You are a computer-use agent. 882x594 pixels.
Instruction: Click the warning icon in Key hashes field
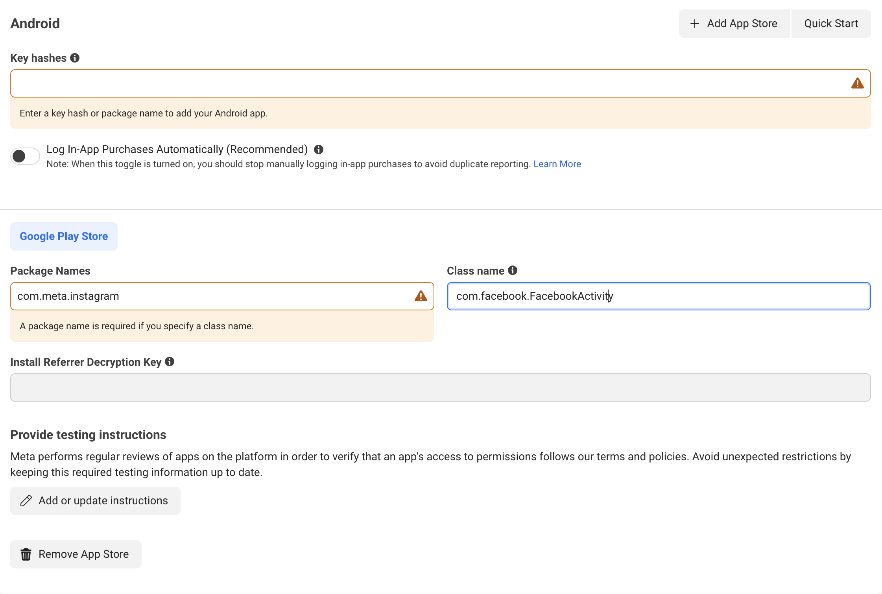click(x=857, y=83)
